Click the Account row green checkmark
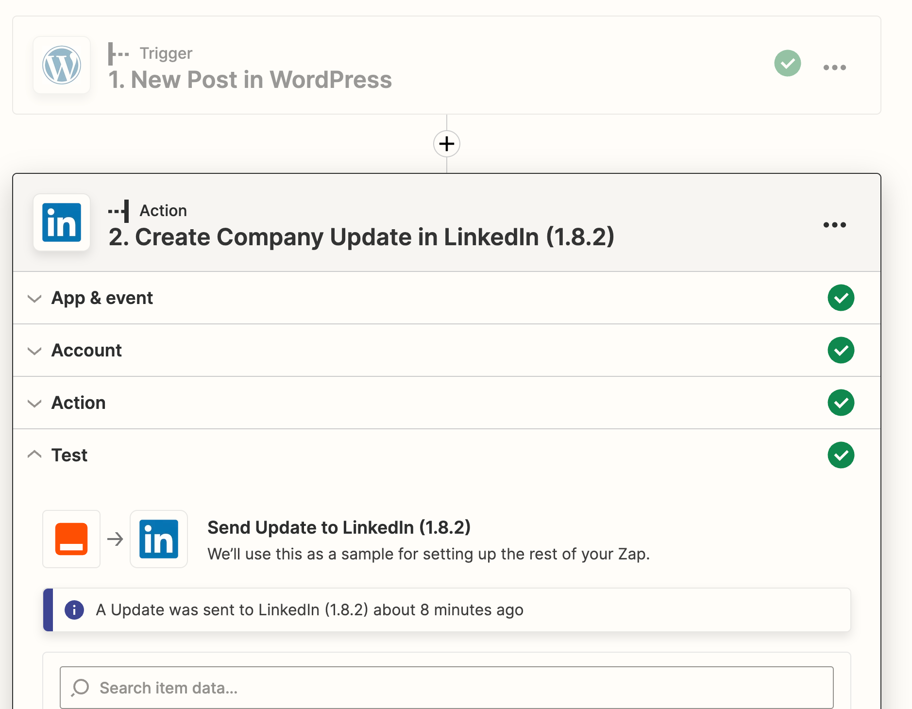 tap(841, 350)
